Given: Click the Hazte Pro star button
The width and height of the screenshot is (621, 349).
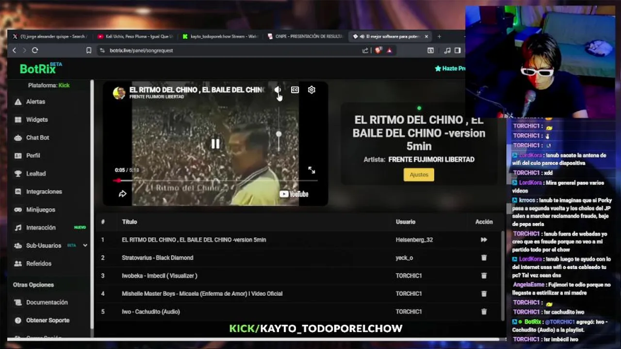Looking at the screenshot, I should pyautogui.click(x=450, y=68).
